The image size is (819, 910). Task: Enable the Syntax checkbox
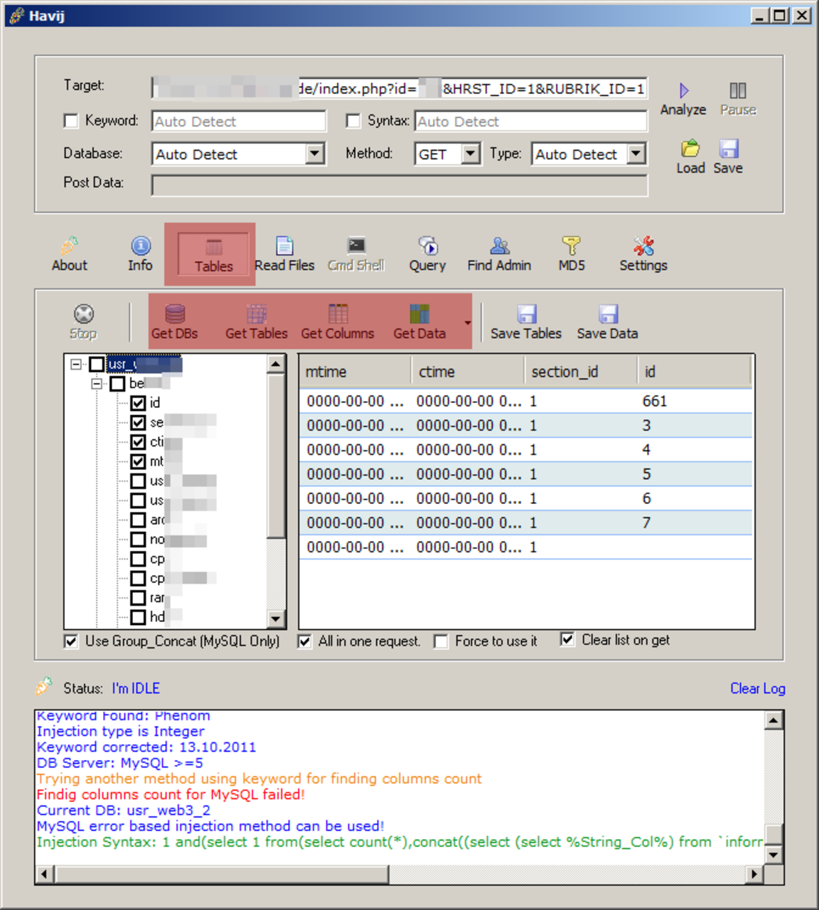(353, 121)
